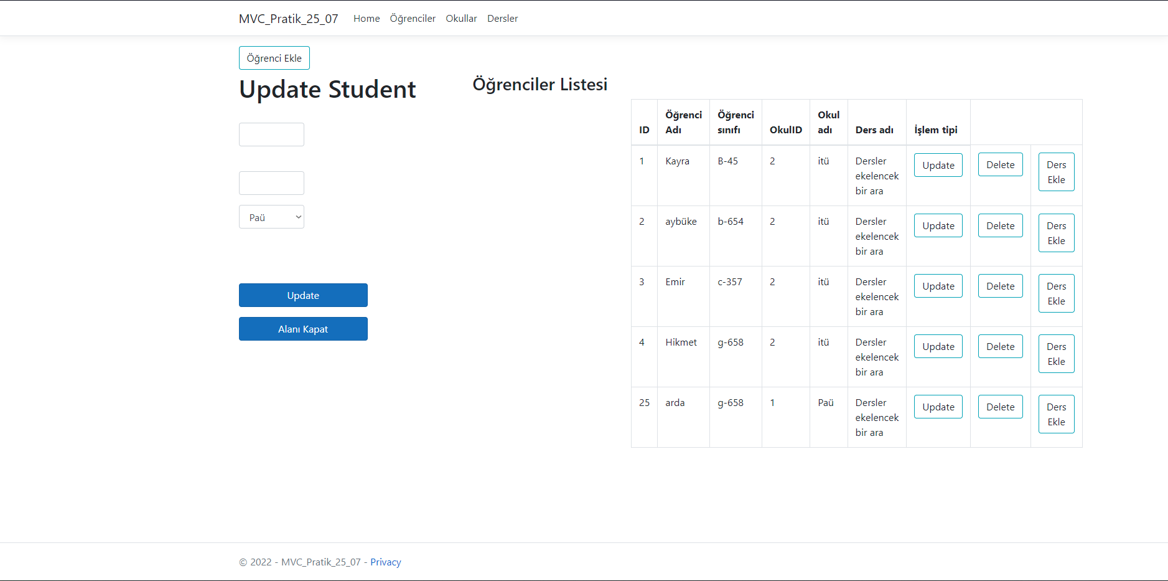Delete the record for arda
1168x581 pixels.
point(1000,406)
